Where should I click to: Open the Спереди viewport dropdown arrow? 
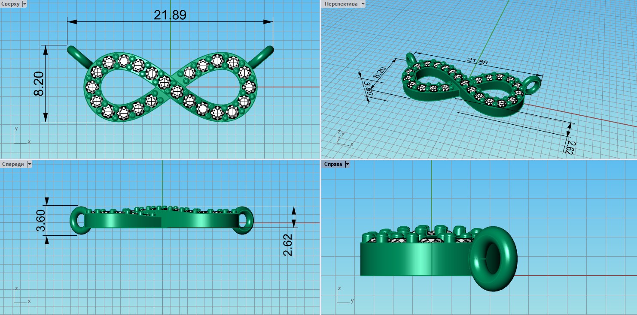tap(30, 164)
